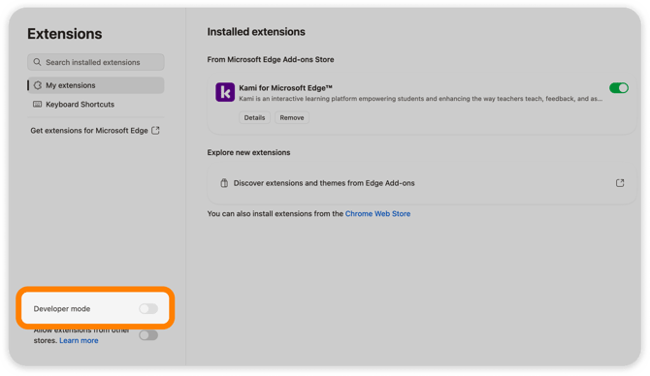Viewport: 650px width, 376px height.
Task: Enable Developer mode toggle
Action: (148, 308)
